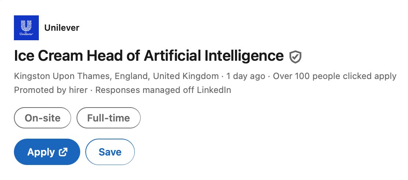Click the white U emblem in the logo
This screenshot has height=180, width=408.
[x=26, y=26]
